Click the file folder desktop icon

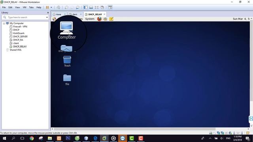[x=67, y=80]
